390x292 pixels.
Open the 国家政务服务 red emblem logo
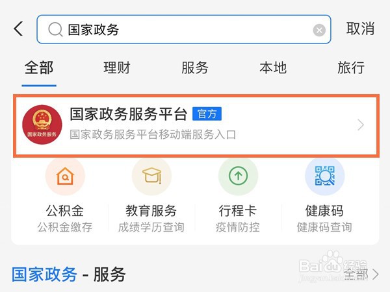pos(42,125)
